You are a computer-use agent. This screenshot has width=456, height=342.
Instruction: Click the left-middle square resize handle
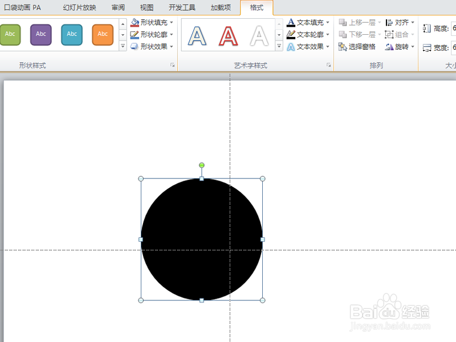(141, 239)
